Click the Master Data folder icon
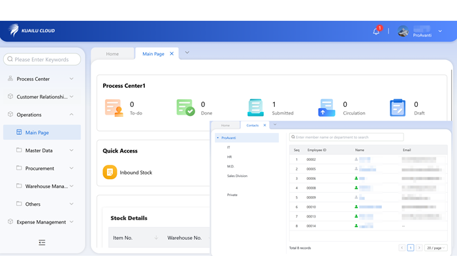Image resolution: width=457 pixels, height=256 pixels. click(x=19, y=150)
